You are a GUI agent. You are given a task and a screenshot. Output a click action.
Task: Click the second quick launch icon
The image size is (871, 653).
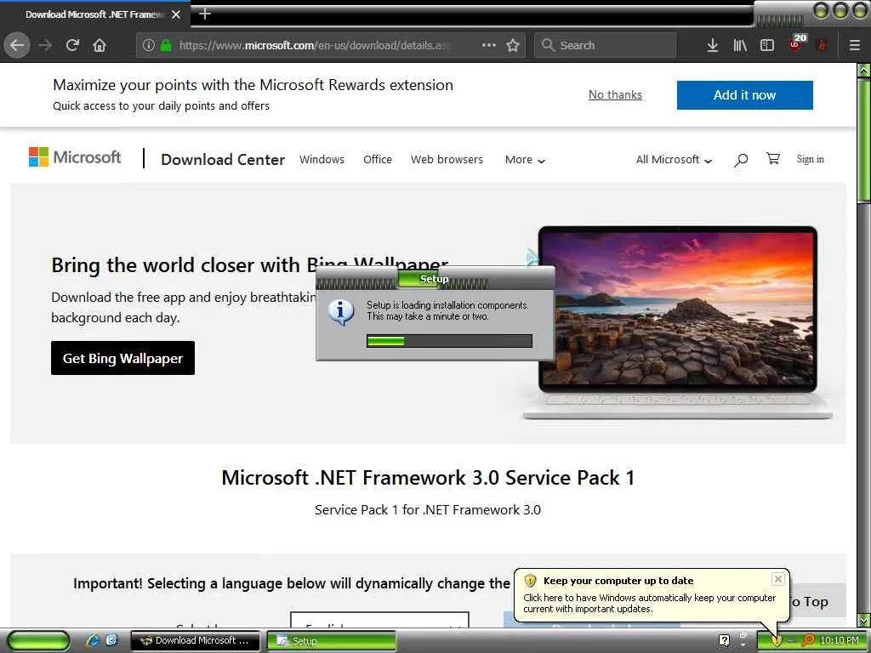111,640
